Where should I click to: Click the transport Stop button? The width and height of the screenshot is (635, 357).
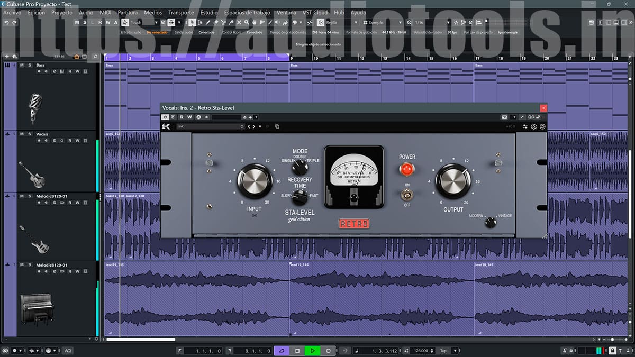(x=297, y=351)
